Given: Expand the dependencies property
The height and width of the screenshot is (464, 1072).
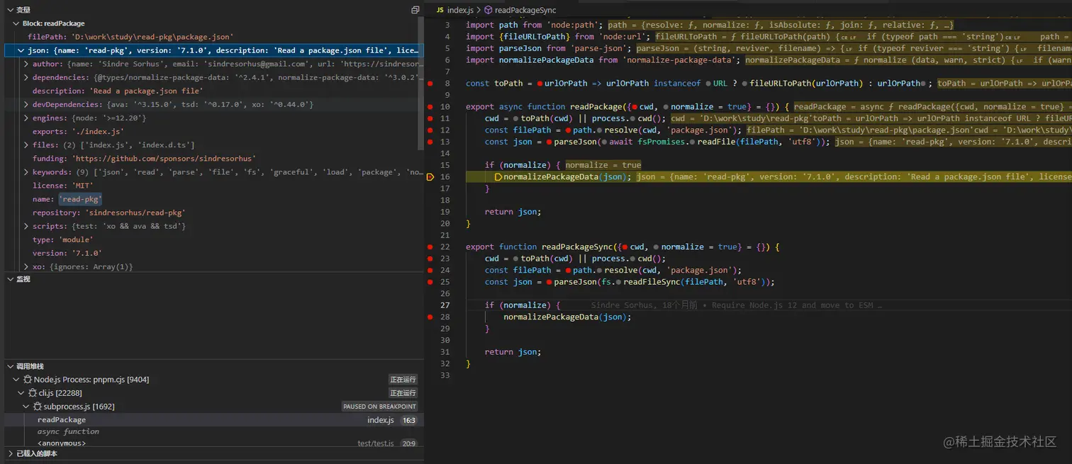Looking at the screenshot, I should click(x=26, y=77).
